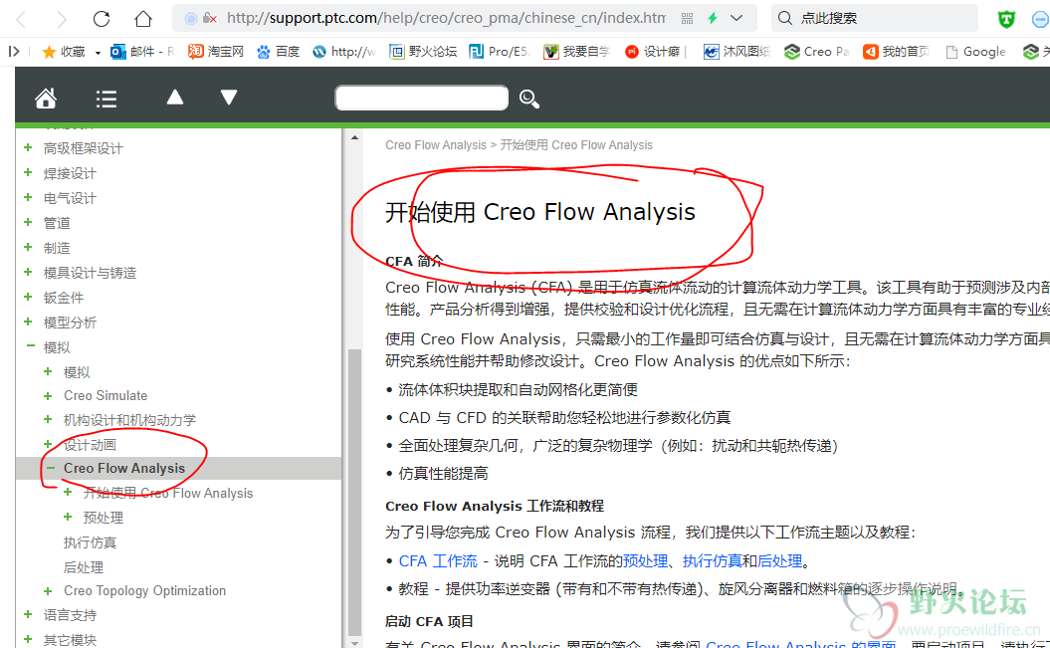Screen dimensions: 1050x648
Task: Expand the 制造 tree node
Action: pos(28,246)
